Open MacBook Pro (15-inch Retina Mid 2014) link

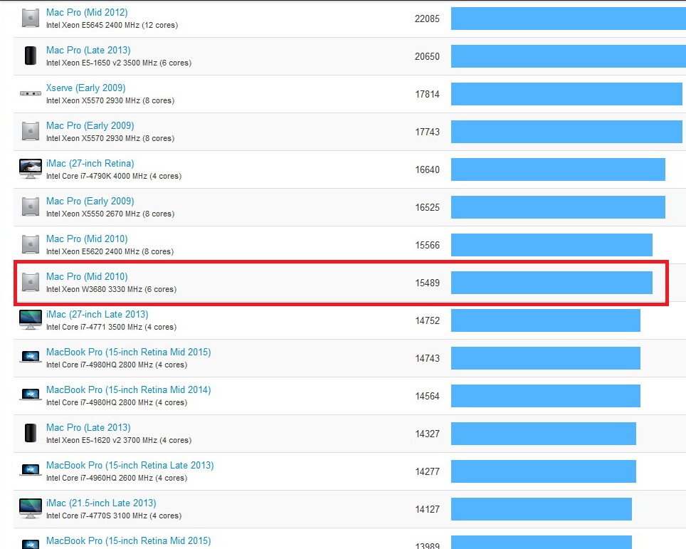(129, 389)
